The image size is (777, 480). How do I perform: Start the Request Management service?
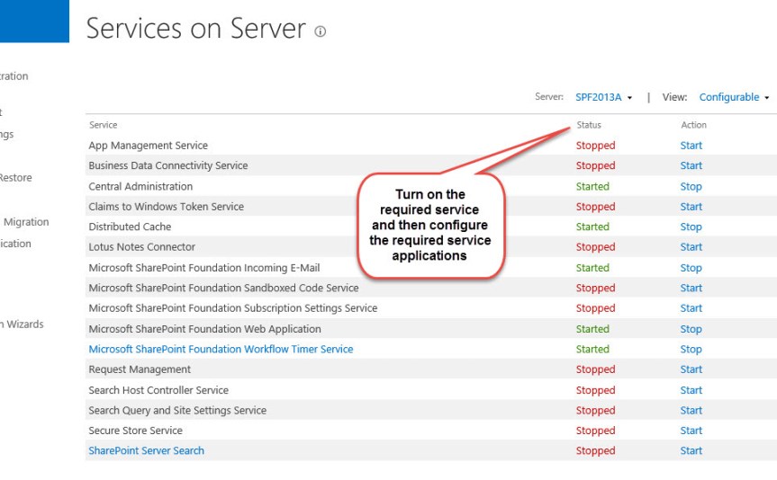[x=691, y=369]
